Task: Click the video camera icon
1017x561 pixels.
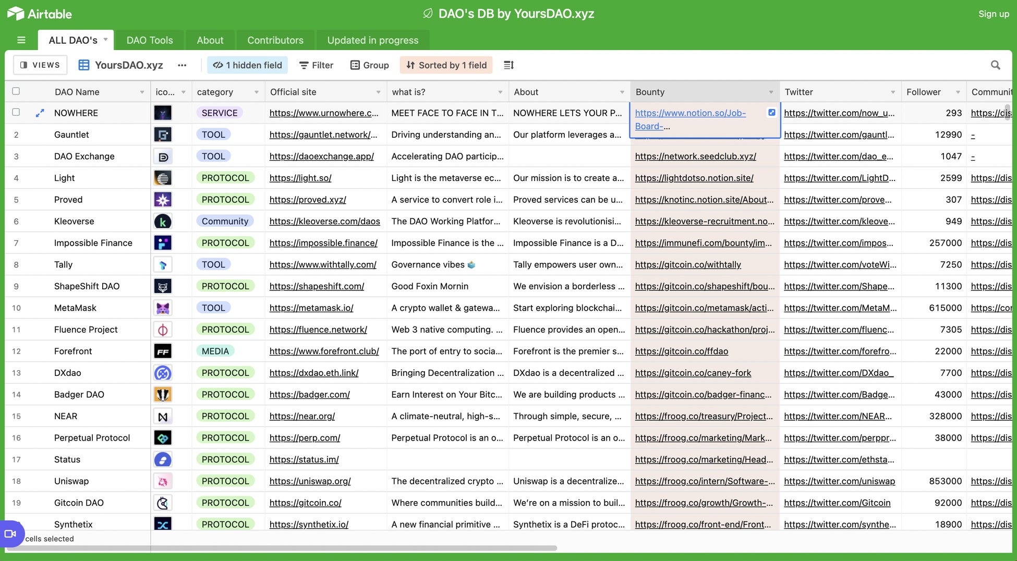Action: coord(10,534)
